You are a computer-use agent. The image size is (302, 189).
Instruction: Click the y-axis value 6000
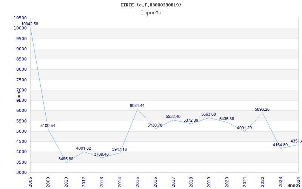[22, 111]
